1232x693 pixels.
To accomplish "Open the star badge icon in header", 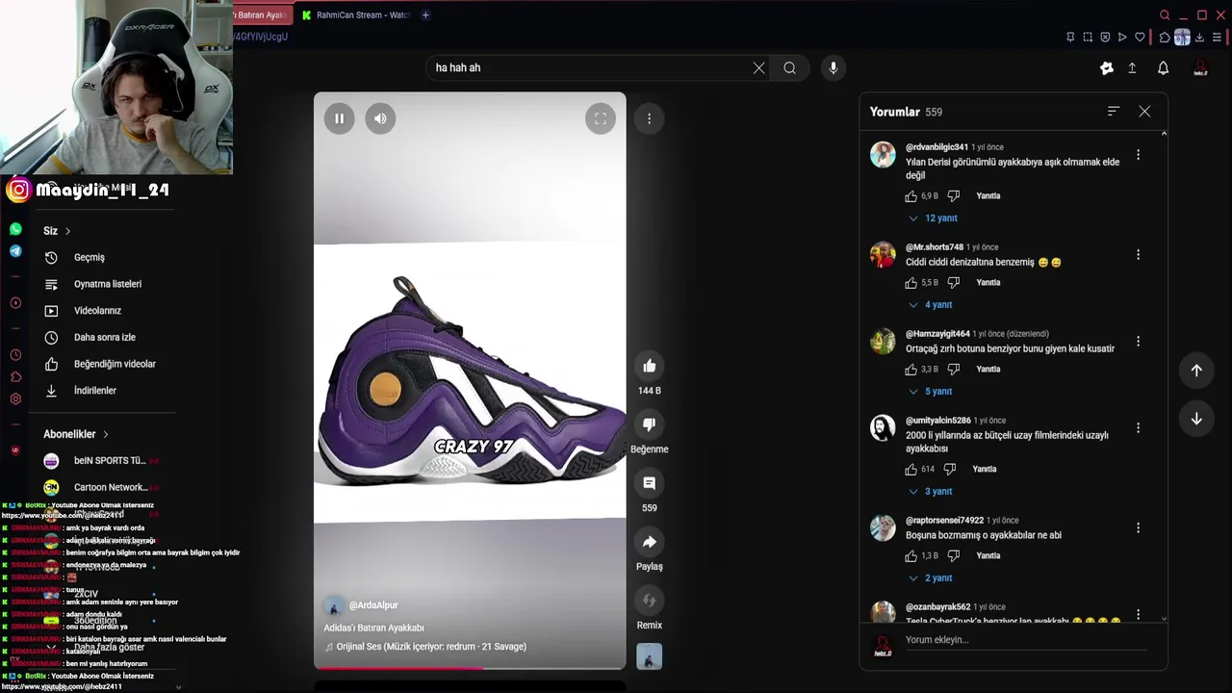I will (x=1106, y=67).
